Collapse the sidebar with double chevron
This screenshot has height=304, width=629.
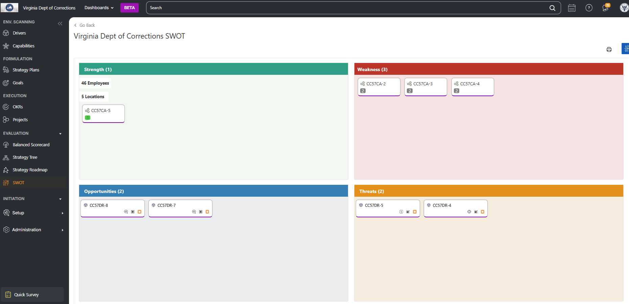[x=60, y=23]
